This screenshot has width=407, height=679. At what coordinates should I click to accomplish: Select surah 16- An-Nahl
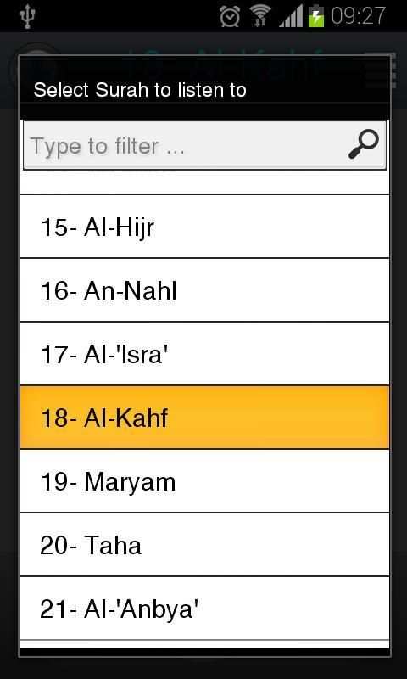coord(204,290)
